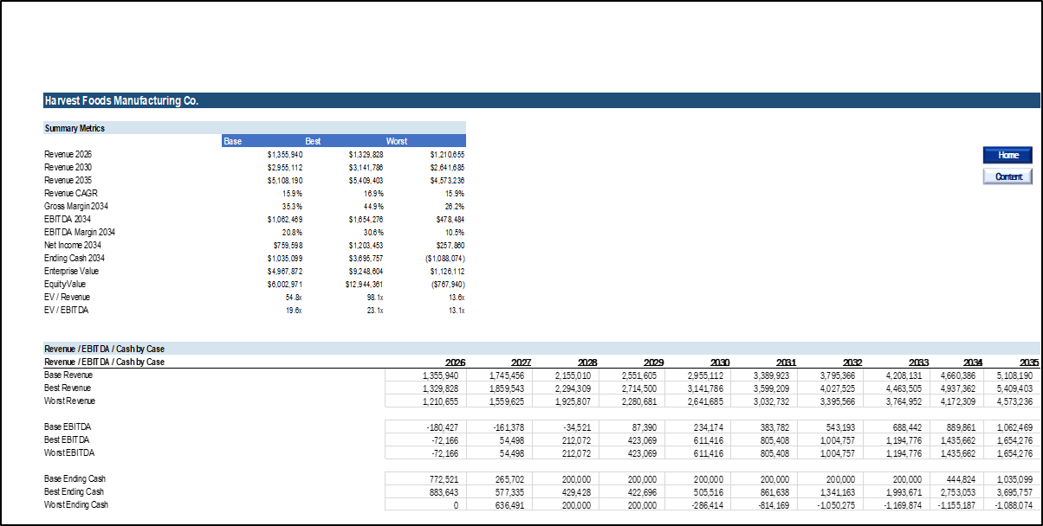Select the EV / Revenue label
This screenshot has height=526, width=1043.
pos(67,297)
